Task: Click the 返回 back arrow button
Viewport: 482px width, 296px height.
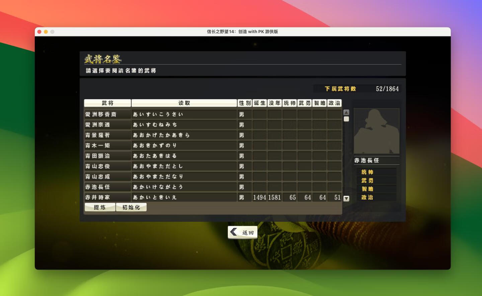Action: coord(242,232)
